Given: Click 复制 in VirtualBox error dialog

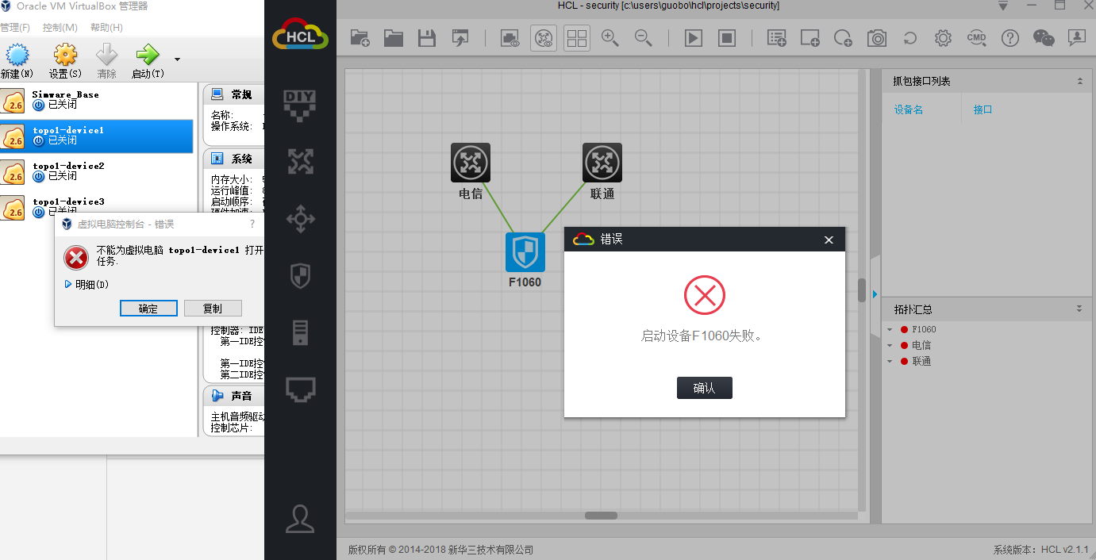Looking at the screenshot, I should pos(213,309).
